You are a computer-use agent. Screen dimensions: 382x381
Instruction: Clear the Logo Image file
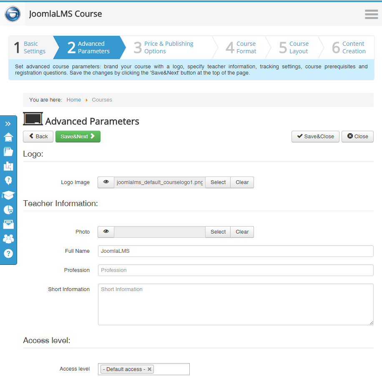(x=242, y=182)
